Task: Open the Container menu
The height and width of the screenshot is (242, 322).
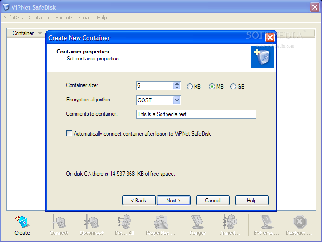Action: (x=39, y=18)
